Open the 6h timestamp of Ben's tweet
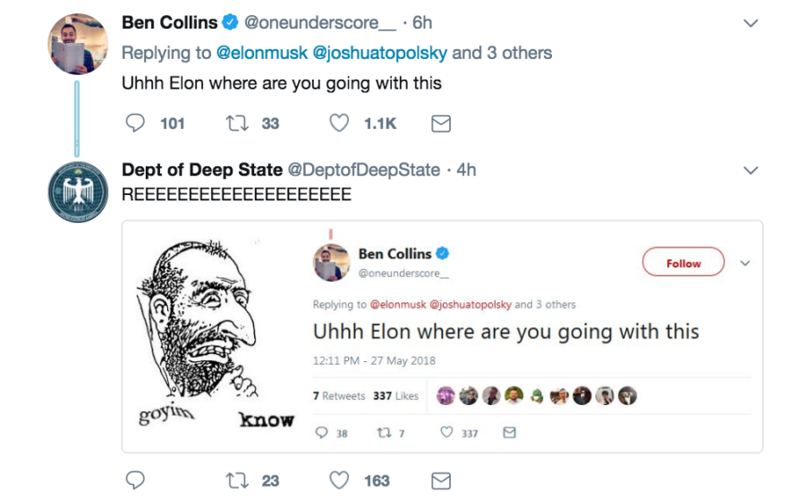The height and width of the screenshot is (499, 806). pyautogui.click(x=421, y=23)
